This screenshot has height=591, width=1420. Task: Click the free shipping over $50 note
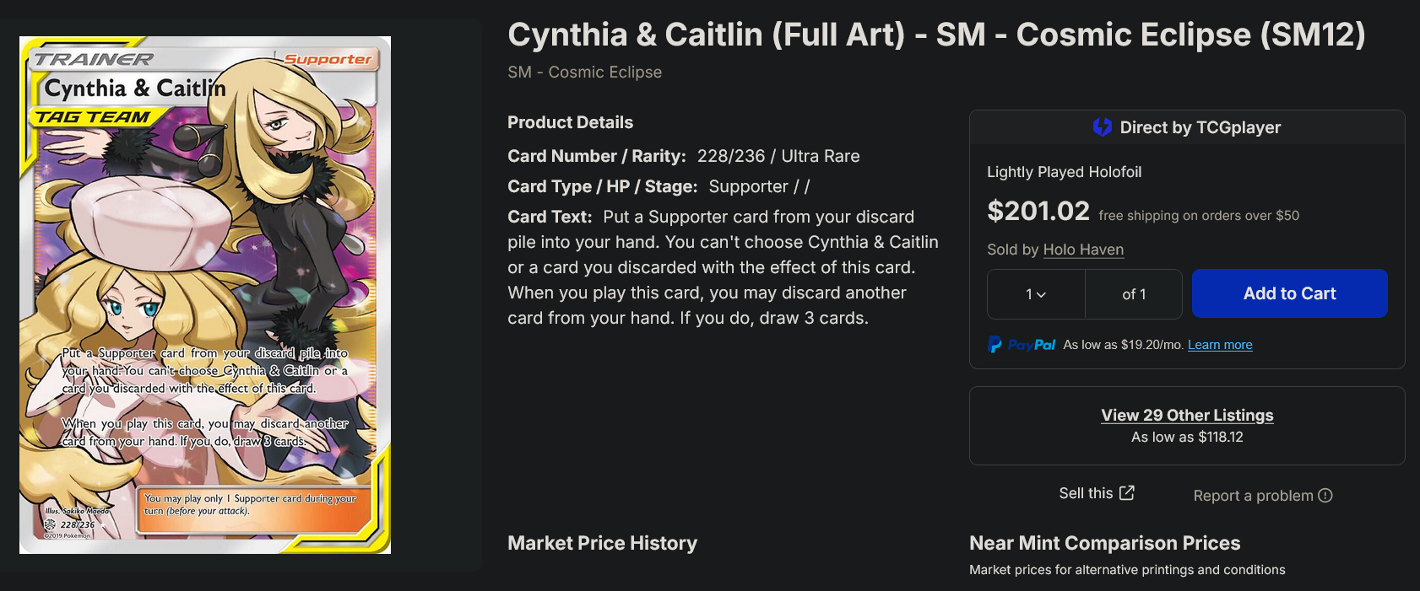1199,216
